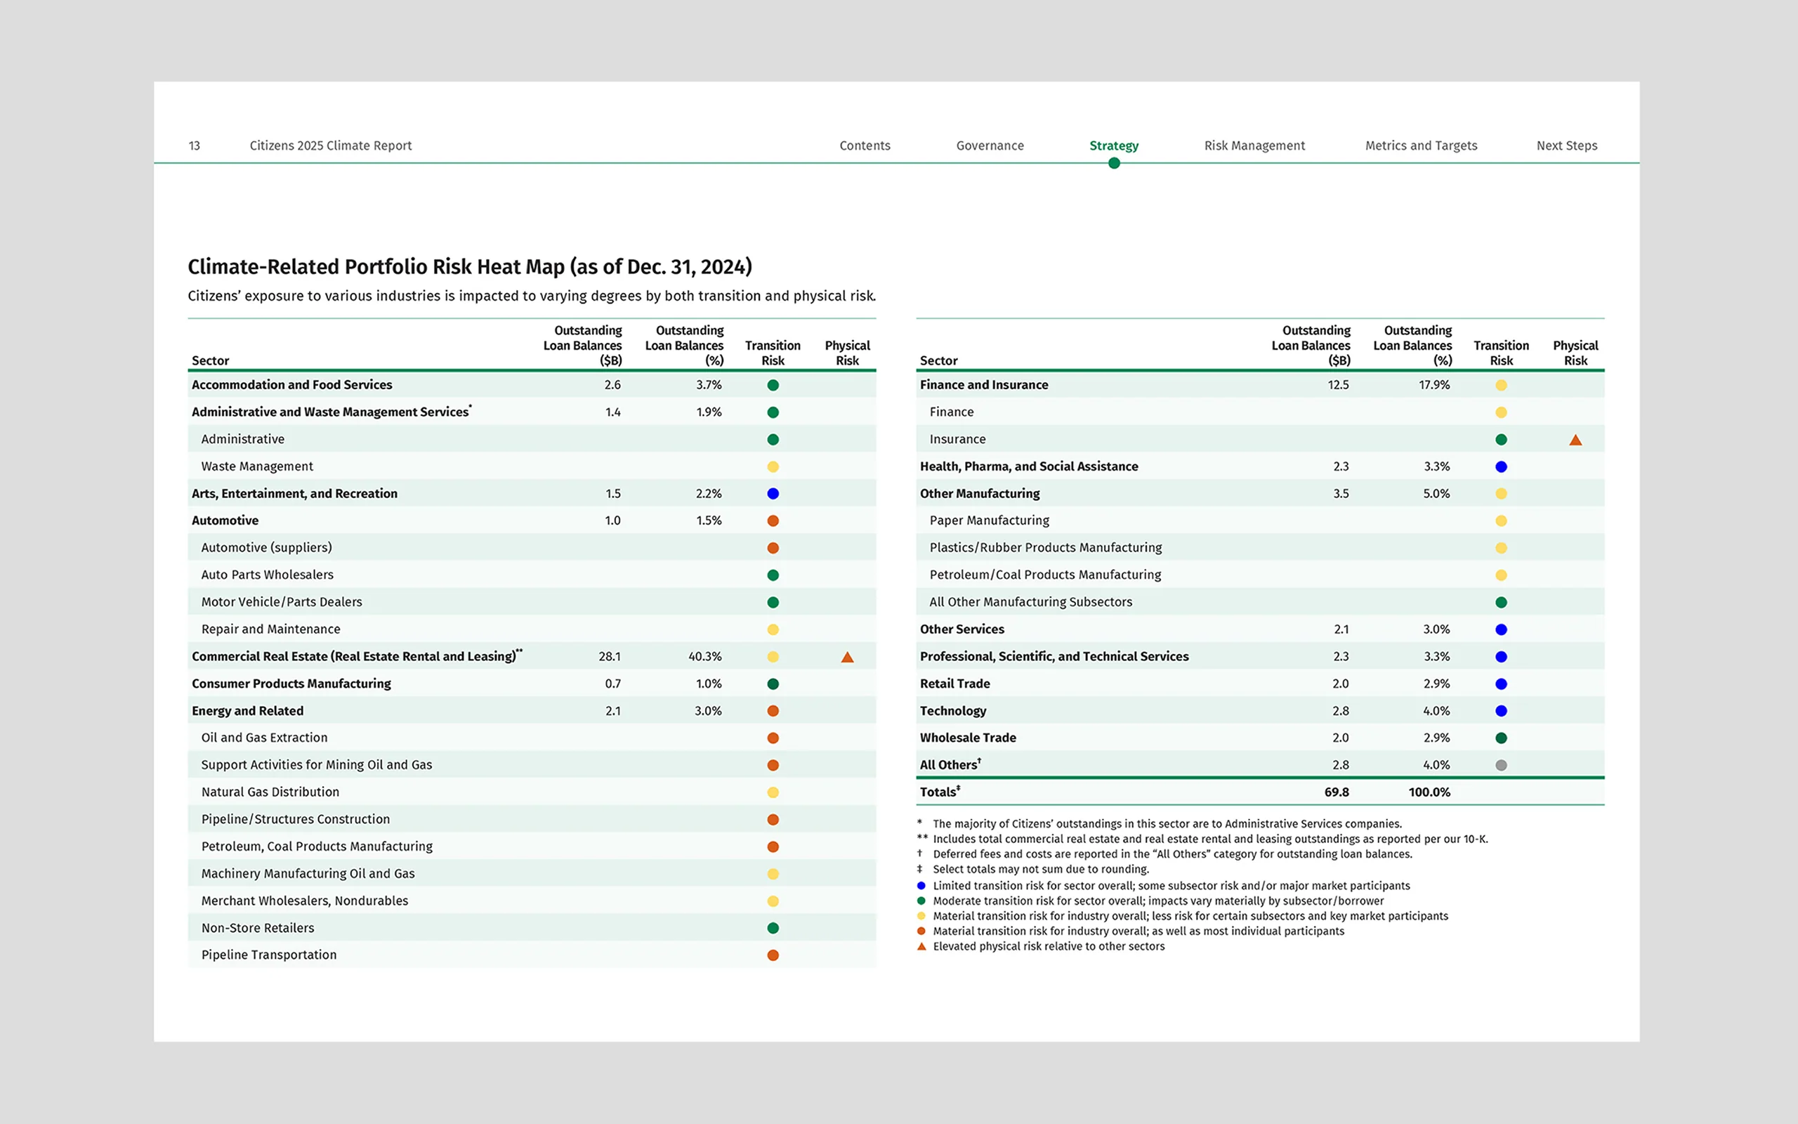Open the Contents navigation tab
Image resolution: width=1798 pixels, height=1124 pixels.
pos(864,145)
